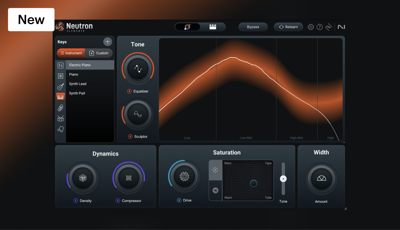400x230 pixels.
Task: Add a new target with plus button
Action: click(107, 41)
